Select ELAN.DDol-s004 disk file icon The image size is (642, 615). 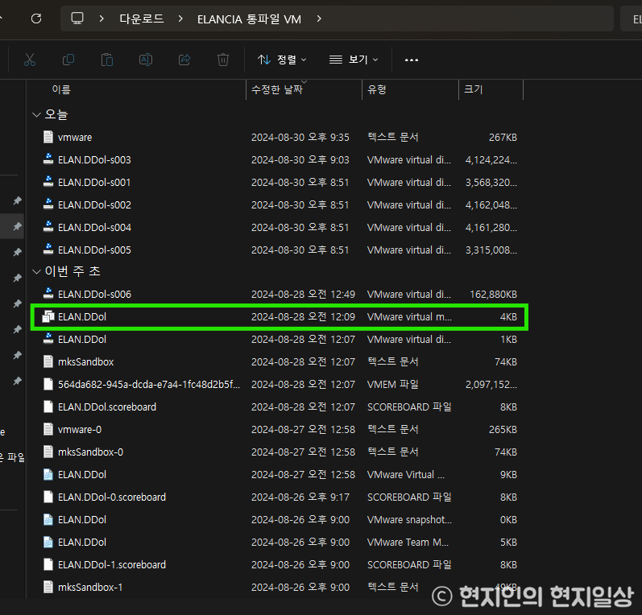[x=48, y=227]
